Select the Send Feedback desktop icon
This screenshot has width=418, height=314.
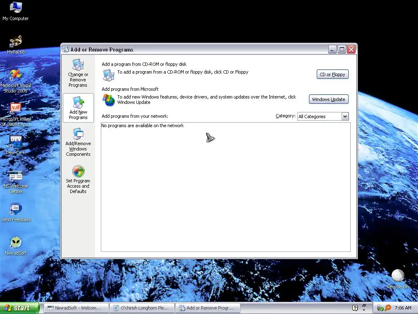(16, 213)
